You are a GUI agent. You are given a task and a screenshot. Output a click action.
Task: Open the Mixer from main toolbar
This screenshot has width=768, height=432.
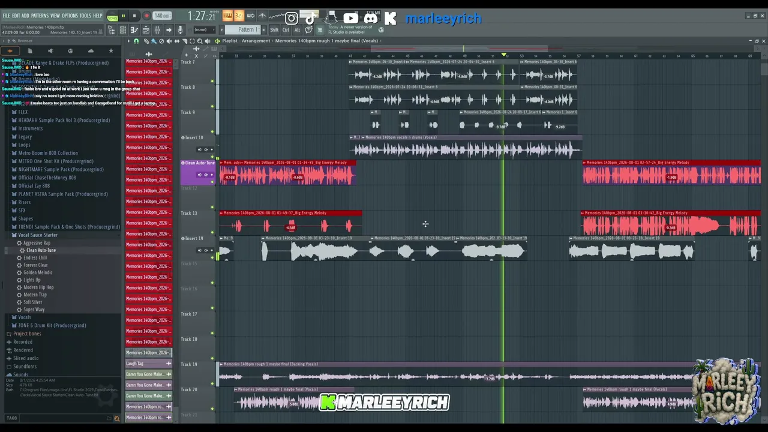click(x=157, y=30)
